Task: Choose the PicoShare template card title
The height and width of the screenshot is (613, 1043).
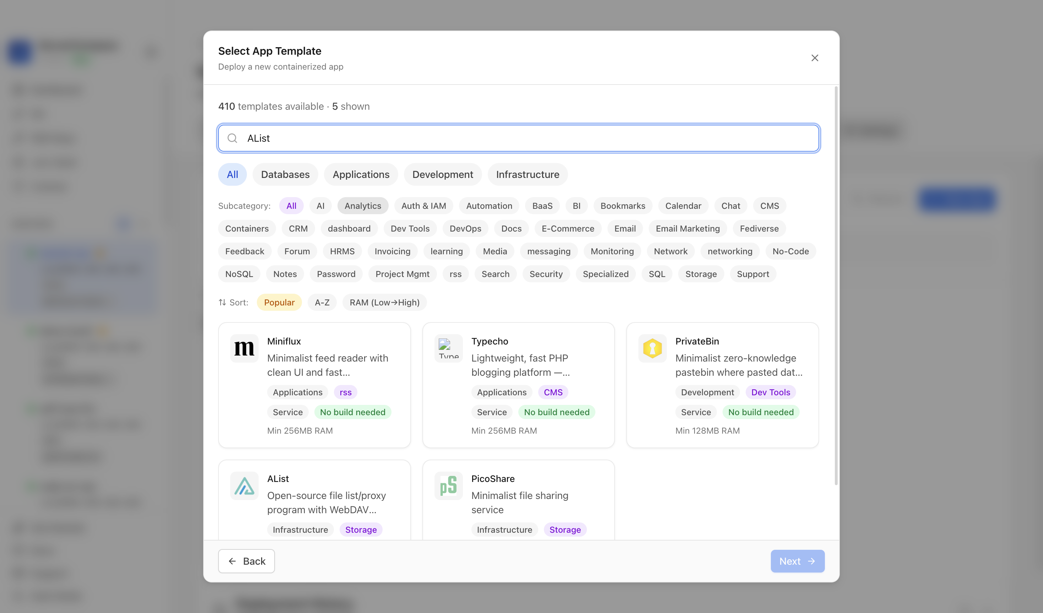Action: click(493, 479)
